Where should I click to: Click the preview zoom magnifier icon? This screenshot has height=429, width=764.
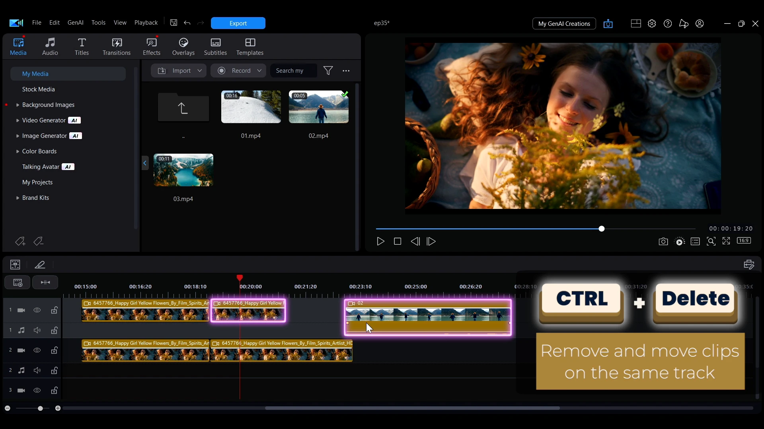pos(711,241)
